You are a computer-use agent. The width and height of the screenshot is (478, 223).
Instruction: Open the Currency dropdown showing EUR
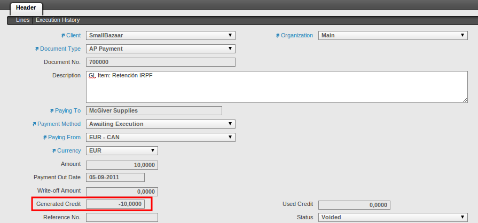[x=122, y=151]
